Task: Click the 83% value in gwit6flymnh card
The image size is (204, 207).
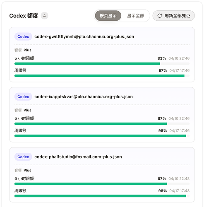Action: 162,58
